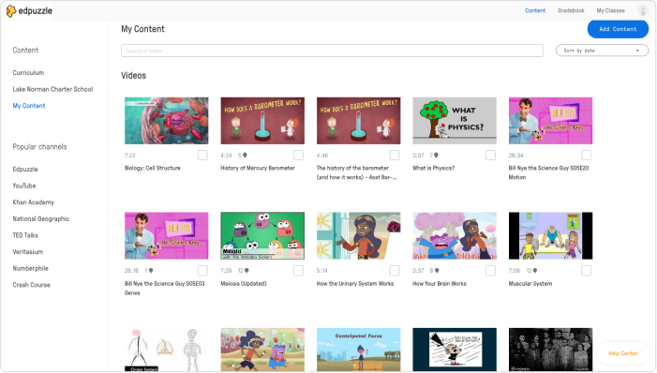Open Bill Nye S05E03 Genes thumbnail

[x=166, y=235]
